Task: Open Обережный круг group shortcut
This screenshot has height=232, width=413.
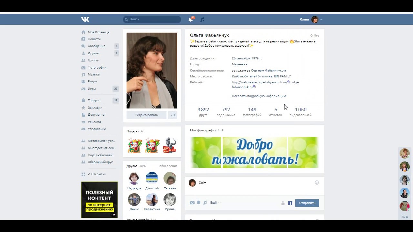Action: 100,162
